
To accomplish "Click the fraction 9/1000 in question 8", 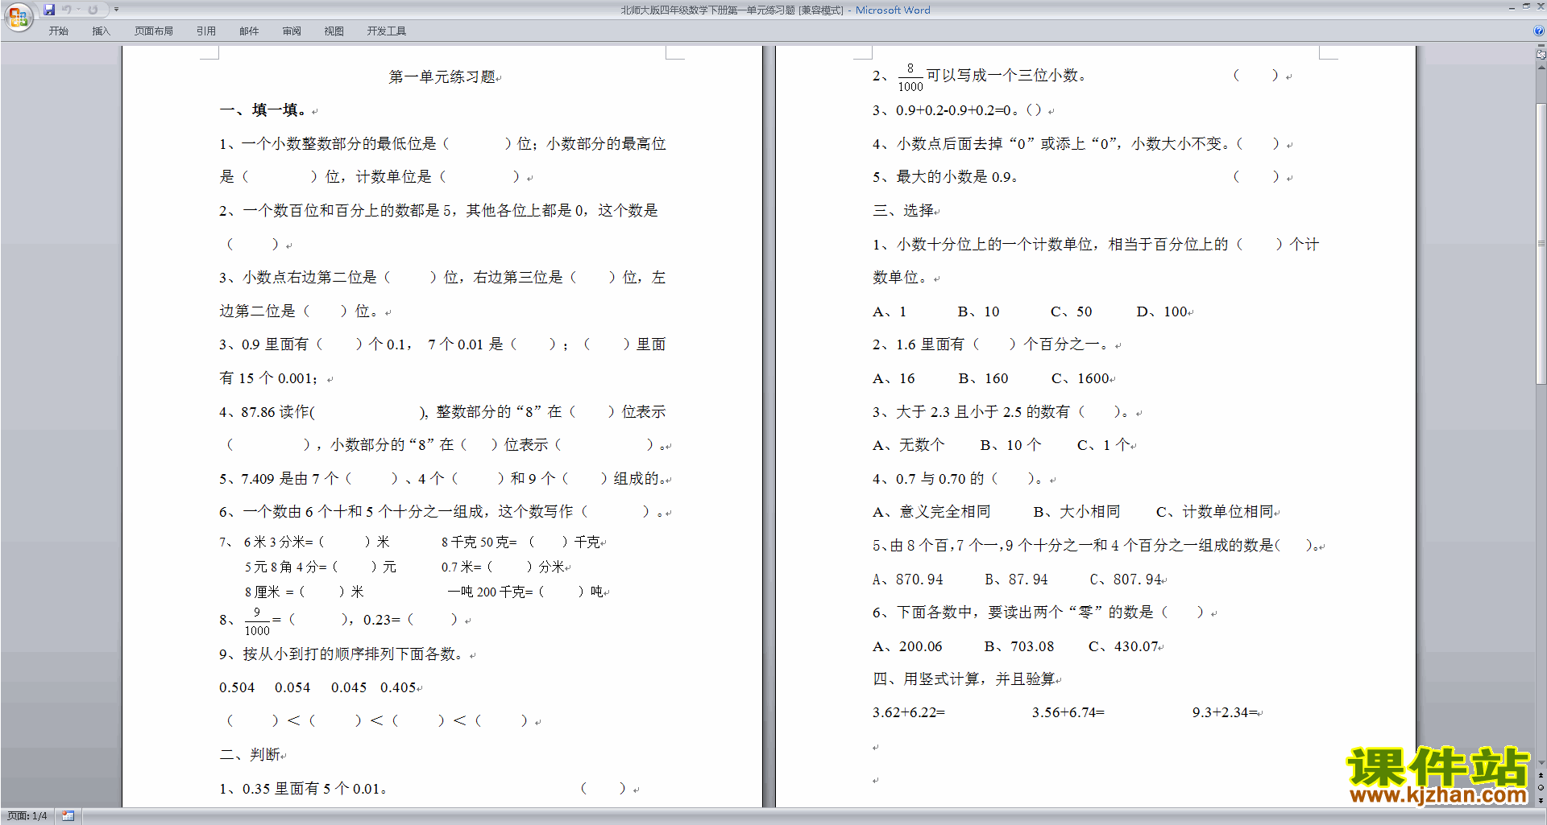I will coord(257,621).
